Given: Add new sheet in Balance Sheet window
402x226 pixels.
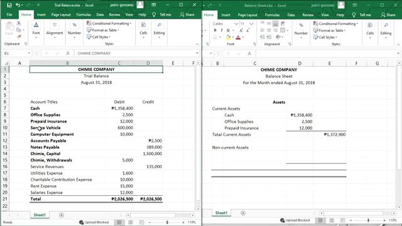Looking at the screenshot, I should pos(243,213).
